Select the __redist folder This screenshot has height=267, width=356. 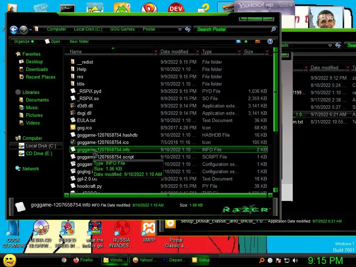(168, 62)
